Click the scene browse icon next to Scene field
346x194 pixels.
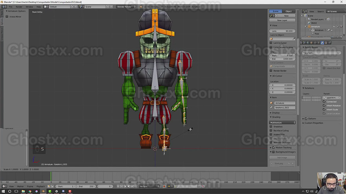[x=81, y=7]
